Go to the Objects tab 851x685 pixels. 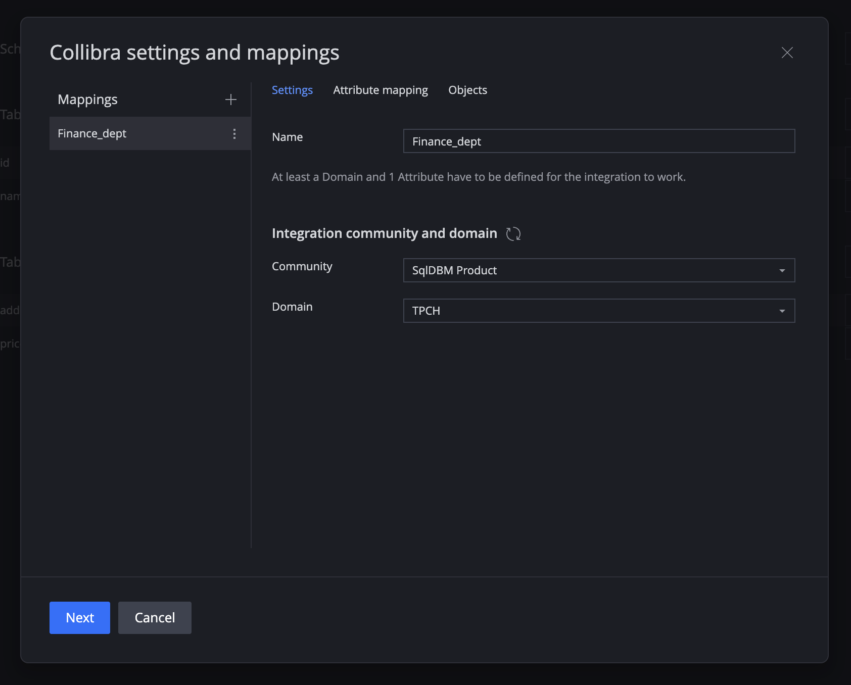click(468, 90)
